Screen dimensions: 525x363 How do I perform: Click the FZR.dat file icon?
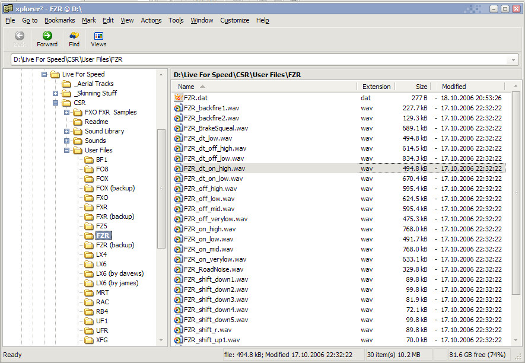[x=178, y=98]
